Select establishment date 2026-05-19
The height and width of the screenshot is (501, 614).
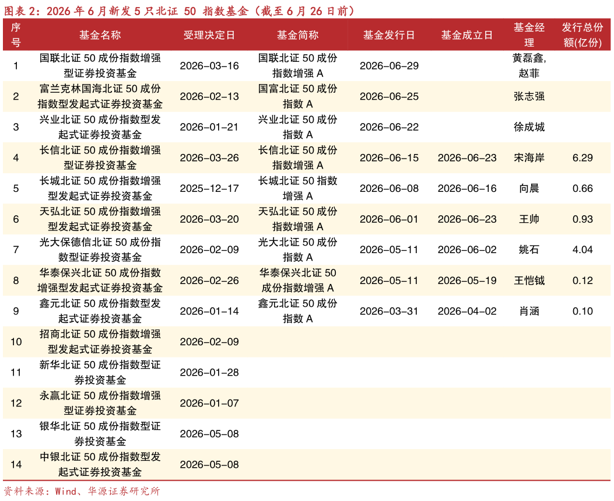point(466,281)
